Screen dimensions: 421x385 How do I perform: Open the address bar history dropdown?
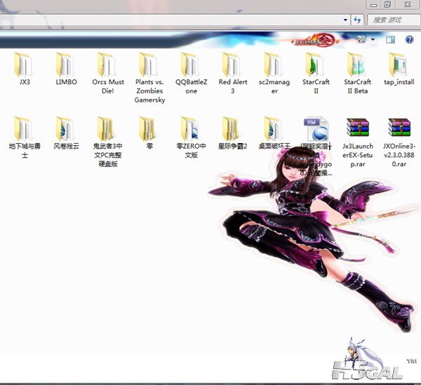tap(345, 20)
